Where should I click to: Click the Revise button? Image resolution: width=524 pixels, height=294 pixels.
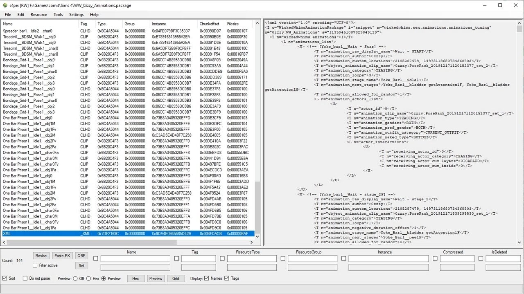(41, 256)
